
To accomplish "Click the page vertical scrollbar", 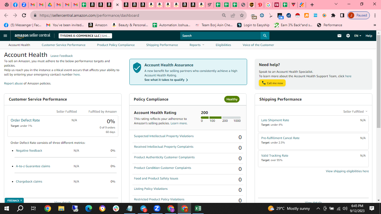I will [378, 81].
